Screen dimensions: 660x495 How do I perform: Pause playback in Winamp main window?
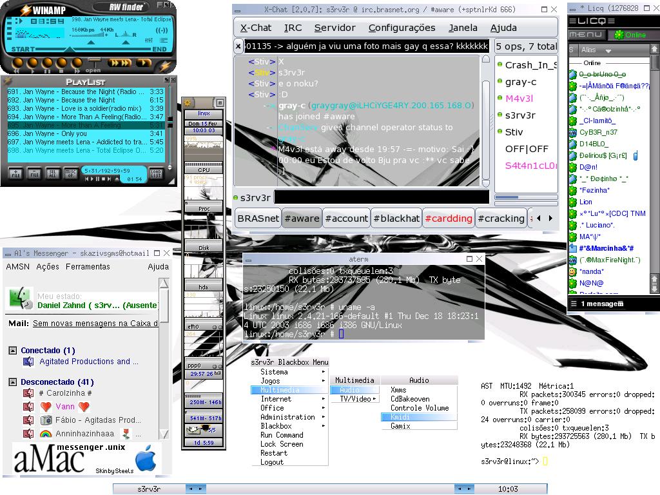pyautogui.click(x=46, y=64)
